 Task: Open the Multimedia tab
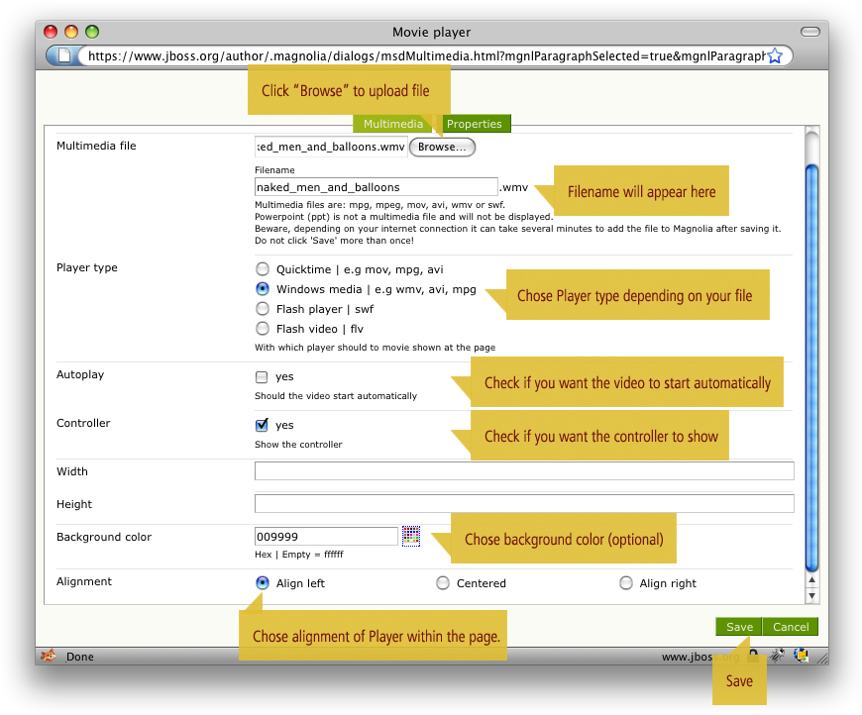(392, 124)
